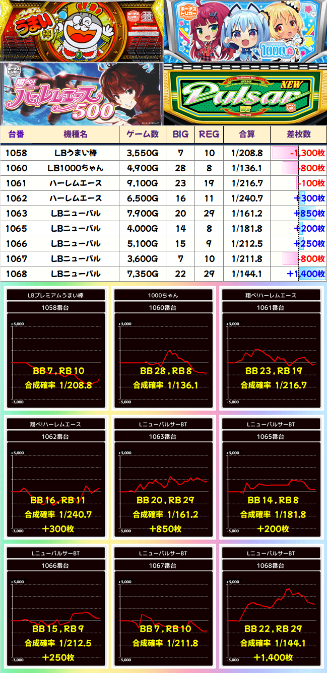Click the 6,500G game count cell
Viewport: 327px width, 673px height.
click(x=142, y=198)
